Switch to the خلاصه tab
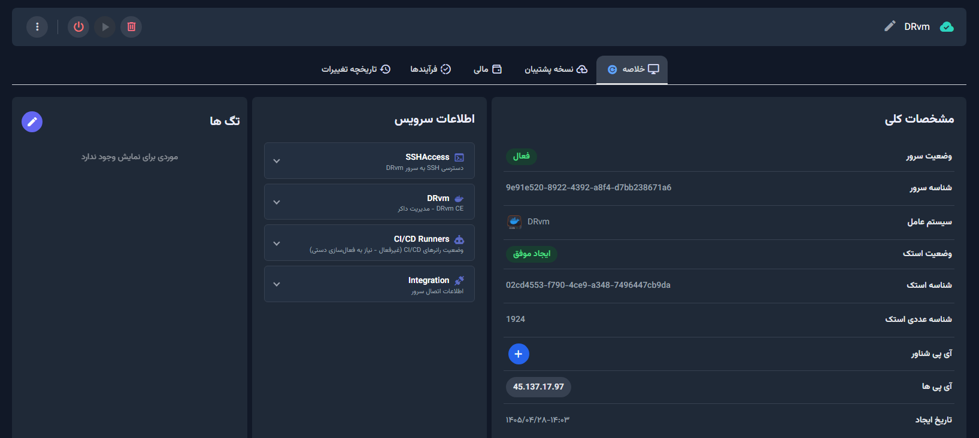 (632, 69)
